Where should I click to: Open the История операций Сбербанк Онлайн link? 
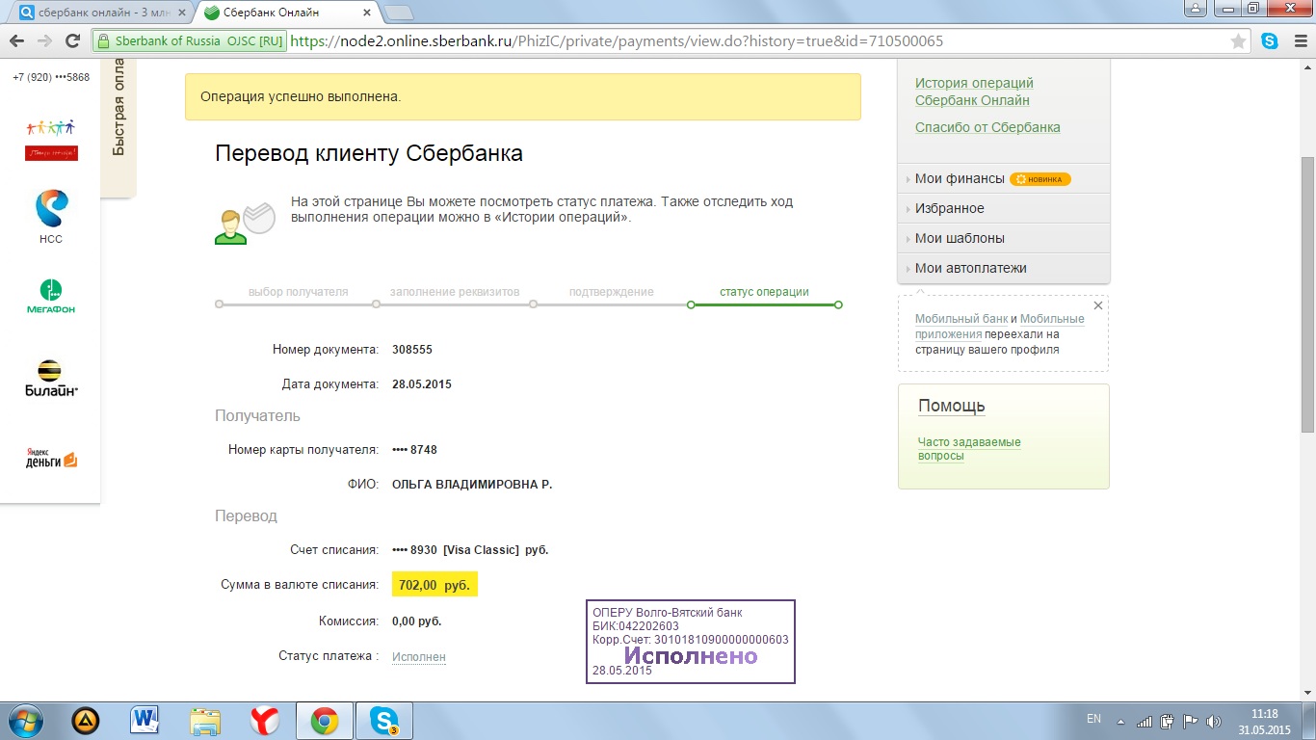point(974,92)
